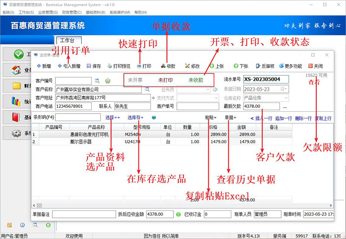Viewport: 346px width, 239px height.
Task: Go to previous record with 上张
Action: pos(217,66)
